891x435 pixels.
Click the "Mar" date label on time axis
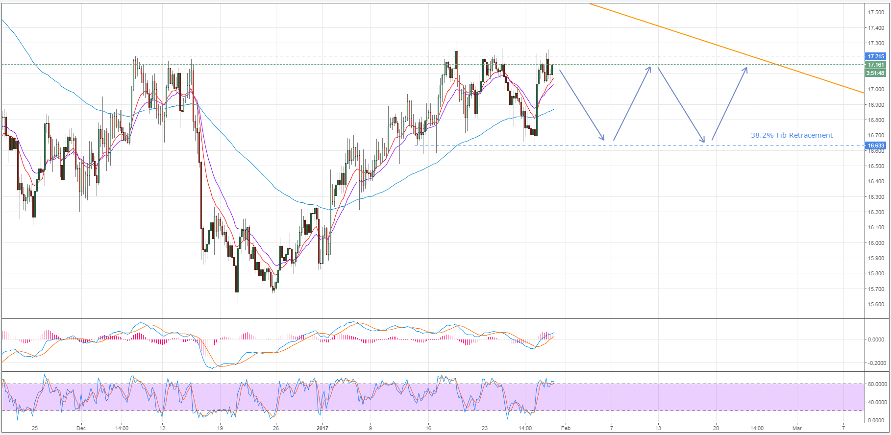tap(797, 428)
